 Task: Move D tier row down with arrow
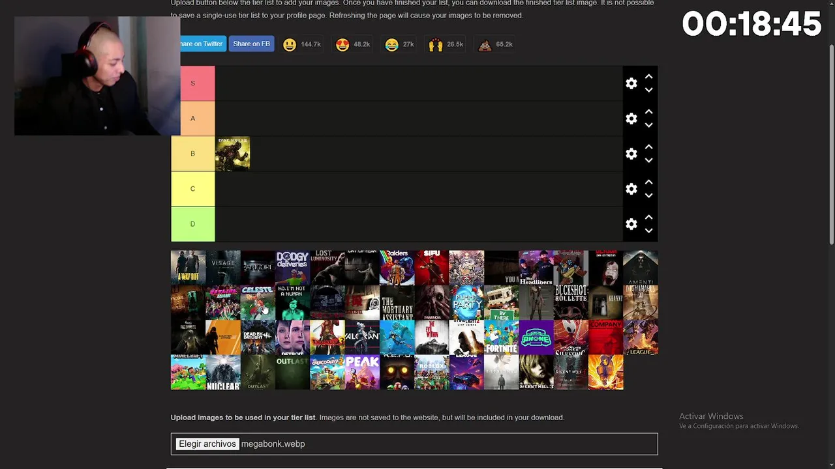648,231
